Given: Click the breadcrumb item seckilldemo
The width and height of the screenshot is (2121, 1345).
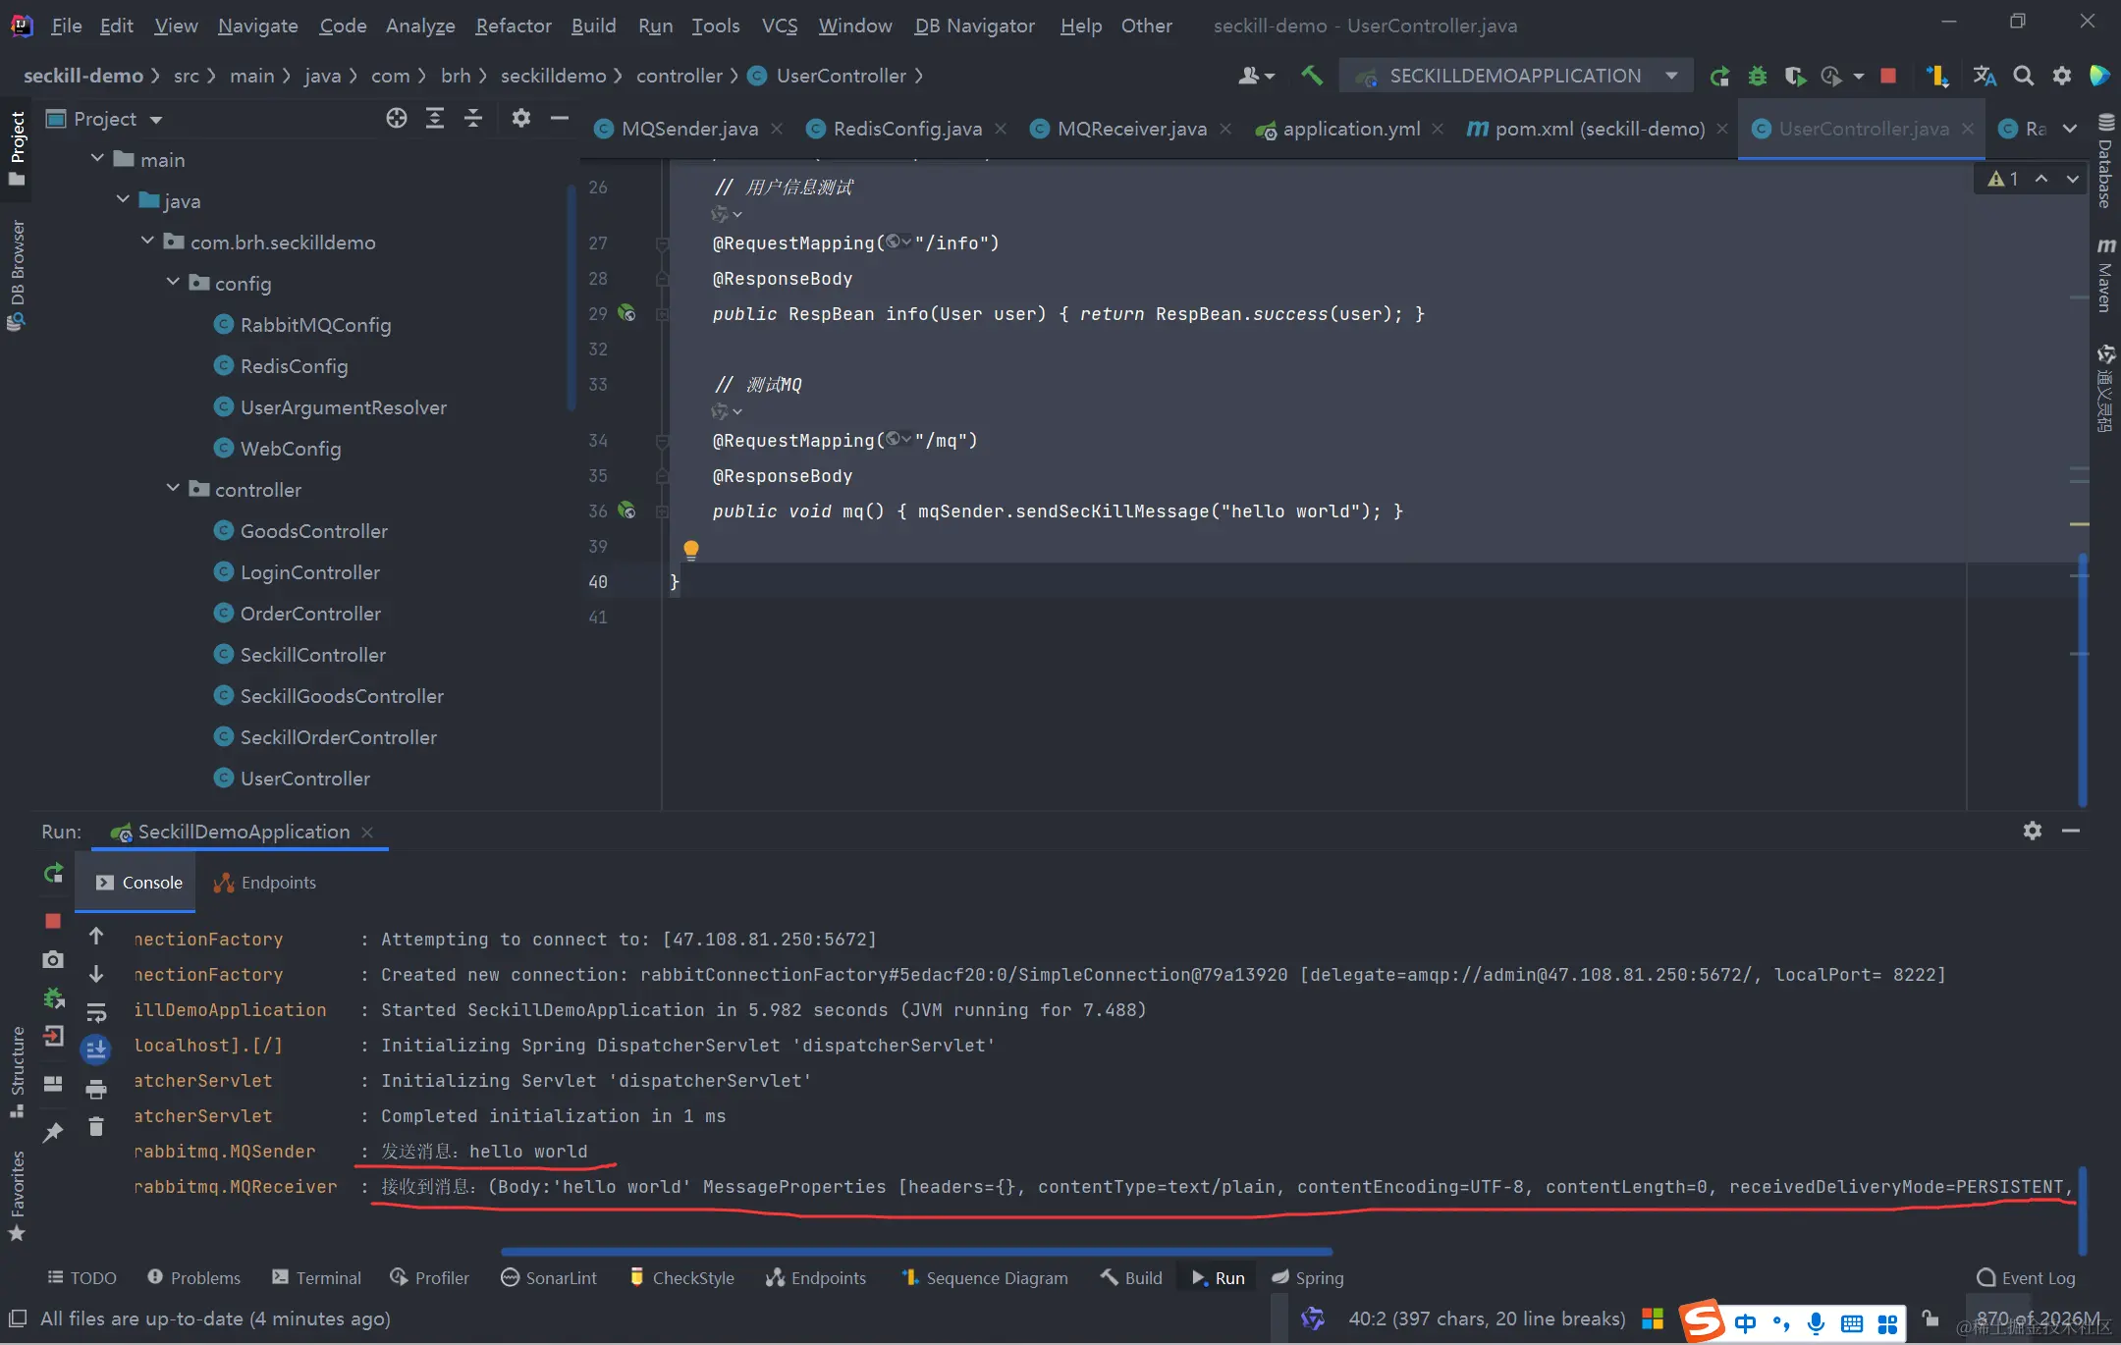Looking at the screenshot, I should [x=553, y=76].
